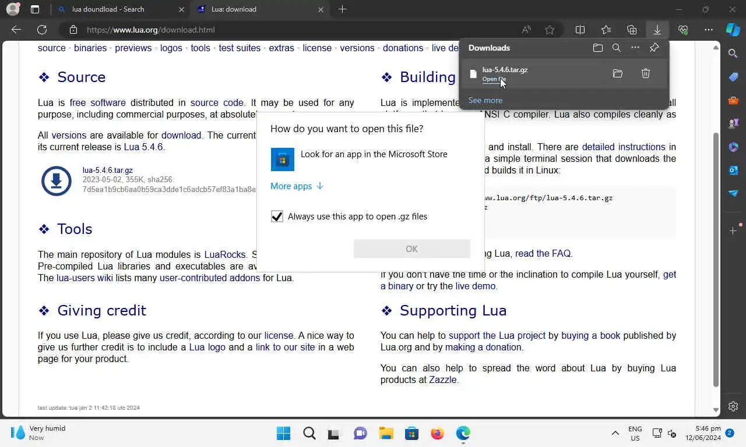Open the Copilot sidebar icon
Viewport: 746px width, 447px height.
pos(733,30)
